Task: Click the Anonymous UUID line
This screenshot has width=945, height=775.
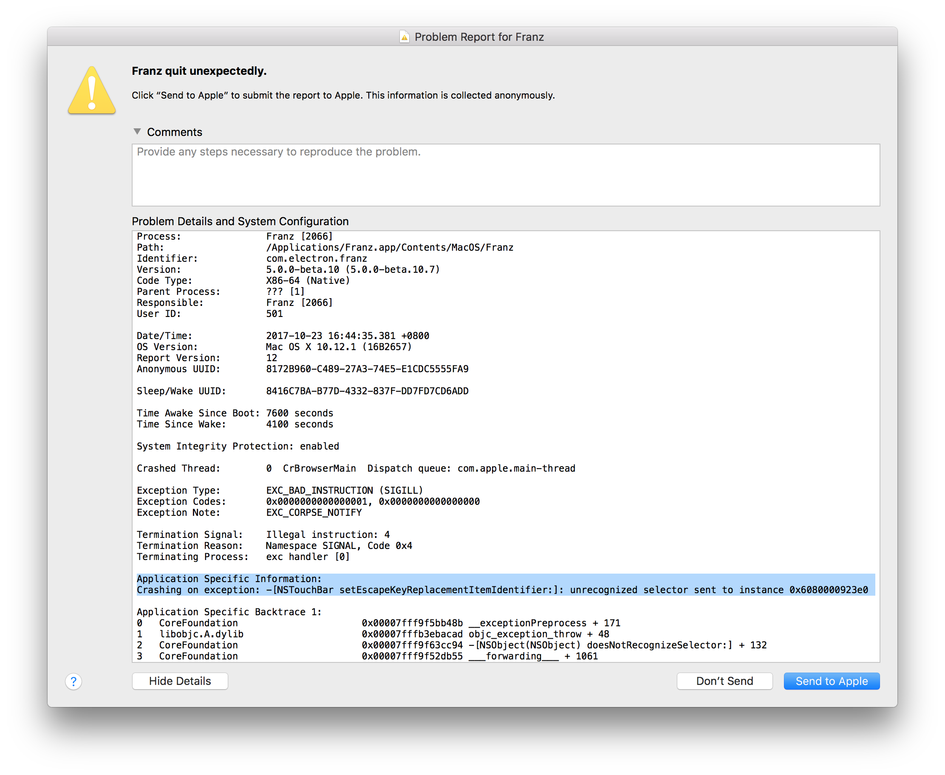Action: pyautogui.click(x=303, y=369)
